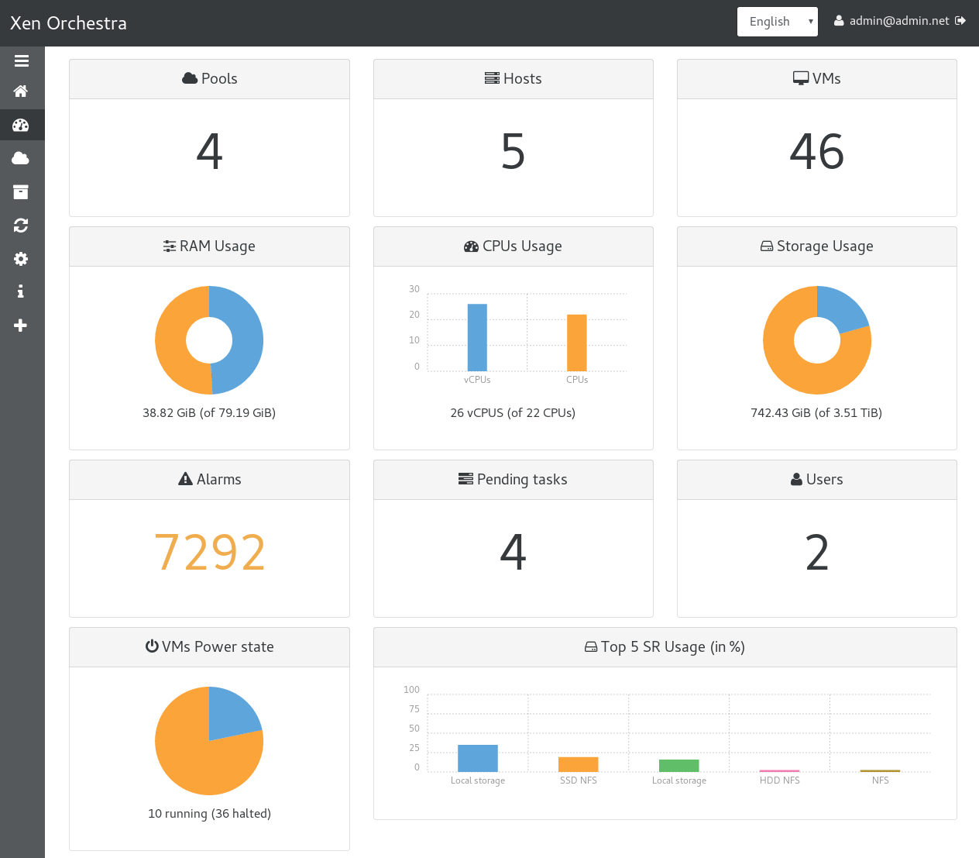The image size is (979, 858).
Task: Click the sign-out icon beside admin@admin.net
Action: [x=960, y=21]
